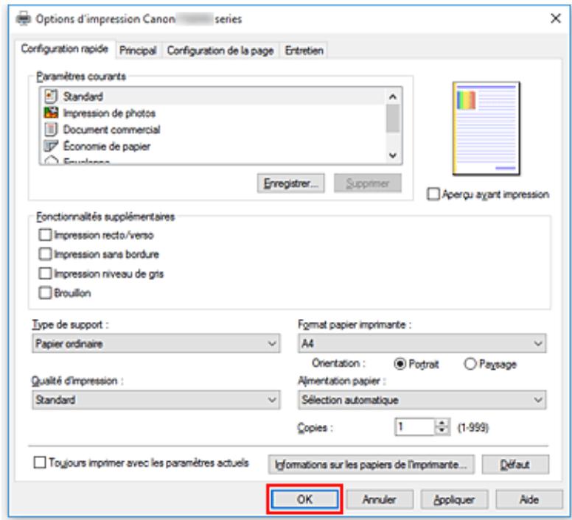Select Portrait orientation
This screenshot has height=520, width=572.
pyautogui.click(x=400, y=364)
